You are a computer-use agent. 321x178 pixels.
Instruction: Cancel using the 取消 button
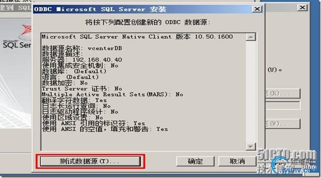(x=237, y=161)
